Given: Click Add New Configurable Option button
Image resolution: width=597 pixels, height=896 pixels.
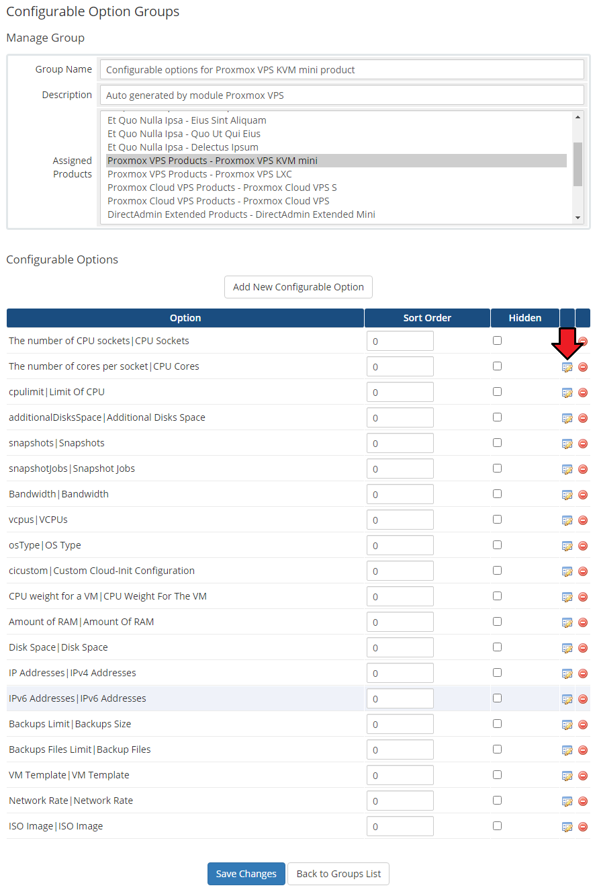Looking at the screenshot, I should click(298, 287).
